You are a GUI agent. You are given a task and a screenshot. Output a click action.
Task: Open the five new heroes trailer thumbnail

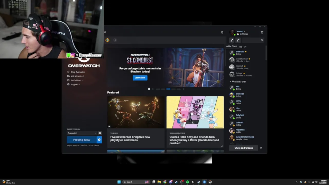point(136,112)
